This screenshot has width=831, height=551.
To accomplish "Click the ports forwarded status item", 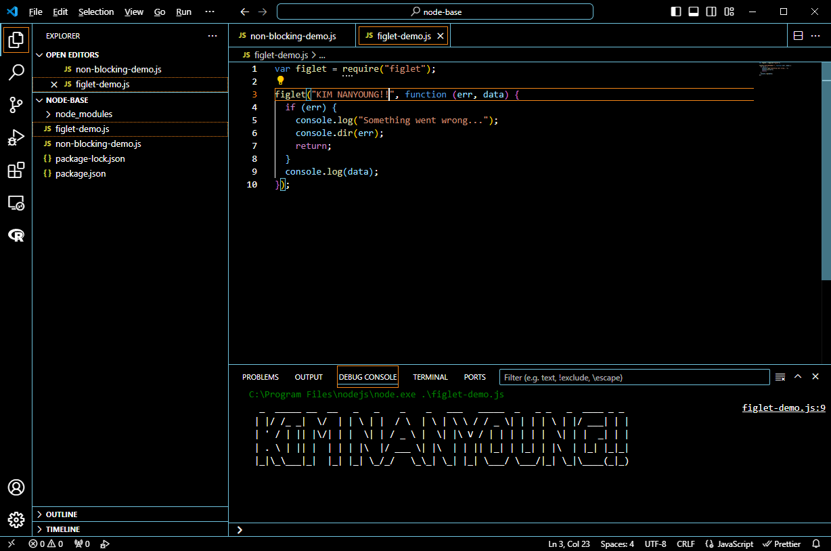I will click(x=82, y=544).
